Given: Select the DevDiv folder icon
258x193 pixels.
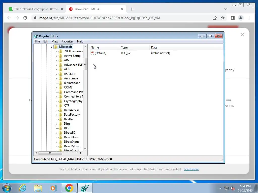Looking at the screenshot, I should (x=61, y=119).
